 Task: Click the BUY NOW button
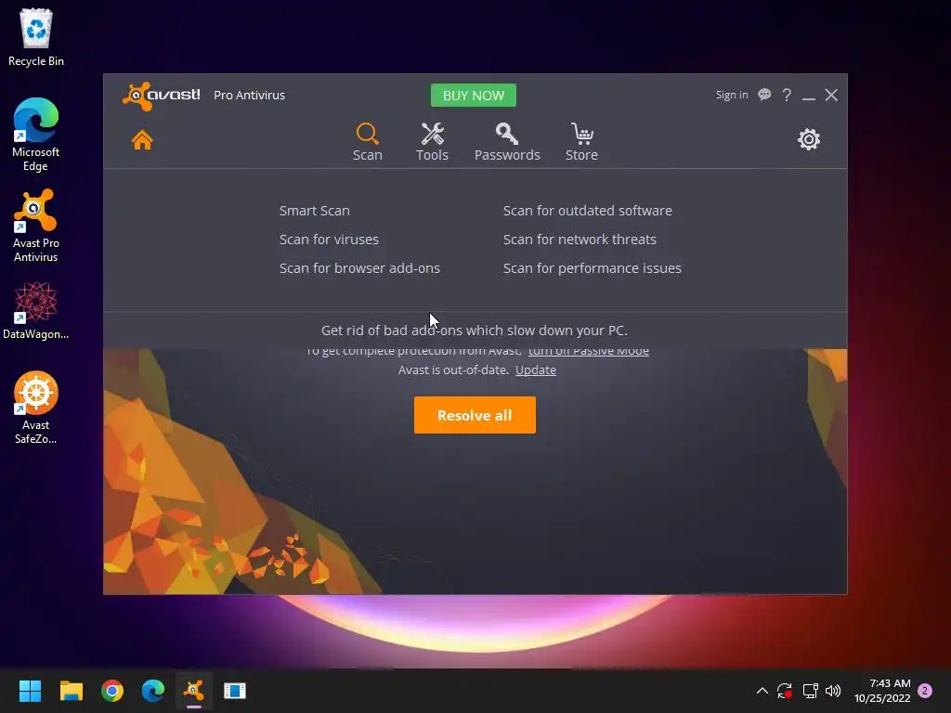point(473,96)
